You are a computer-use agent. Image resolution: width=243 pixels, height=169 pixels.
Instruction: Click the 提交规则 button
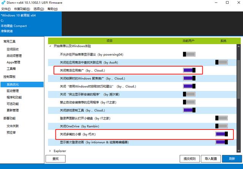189,159
